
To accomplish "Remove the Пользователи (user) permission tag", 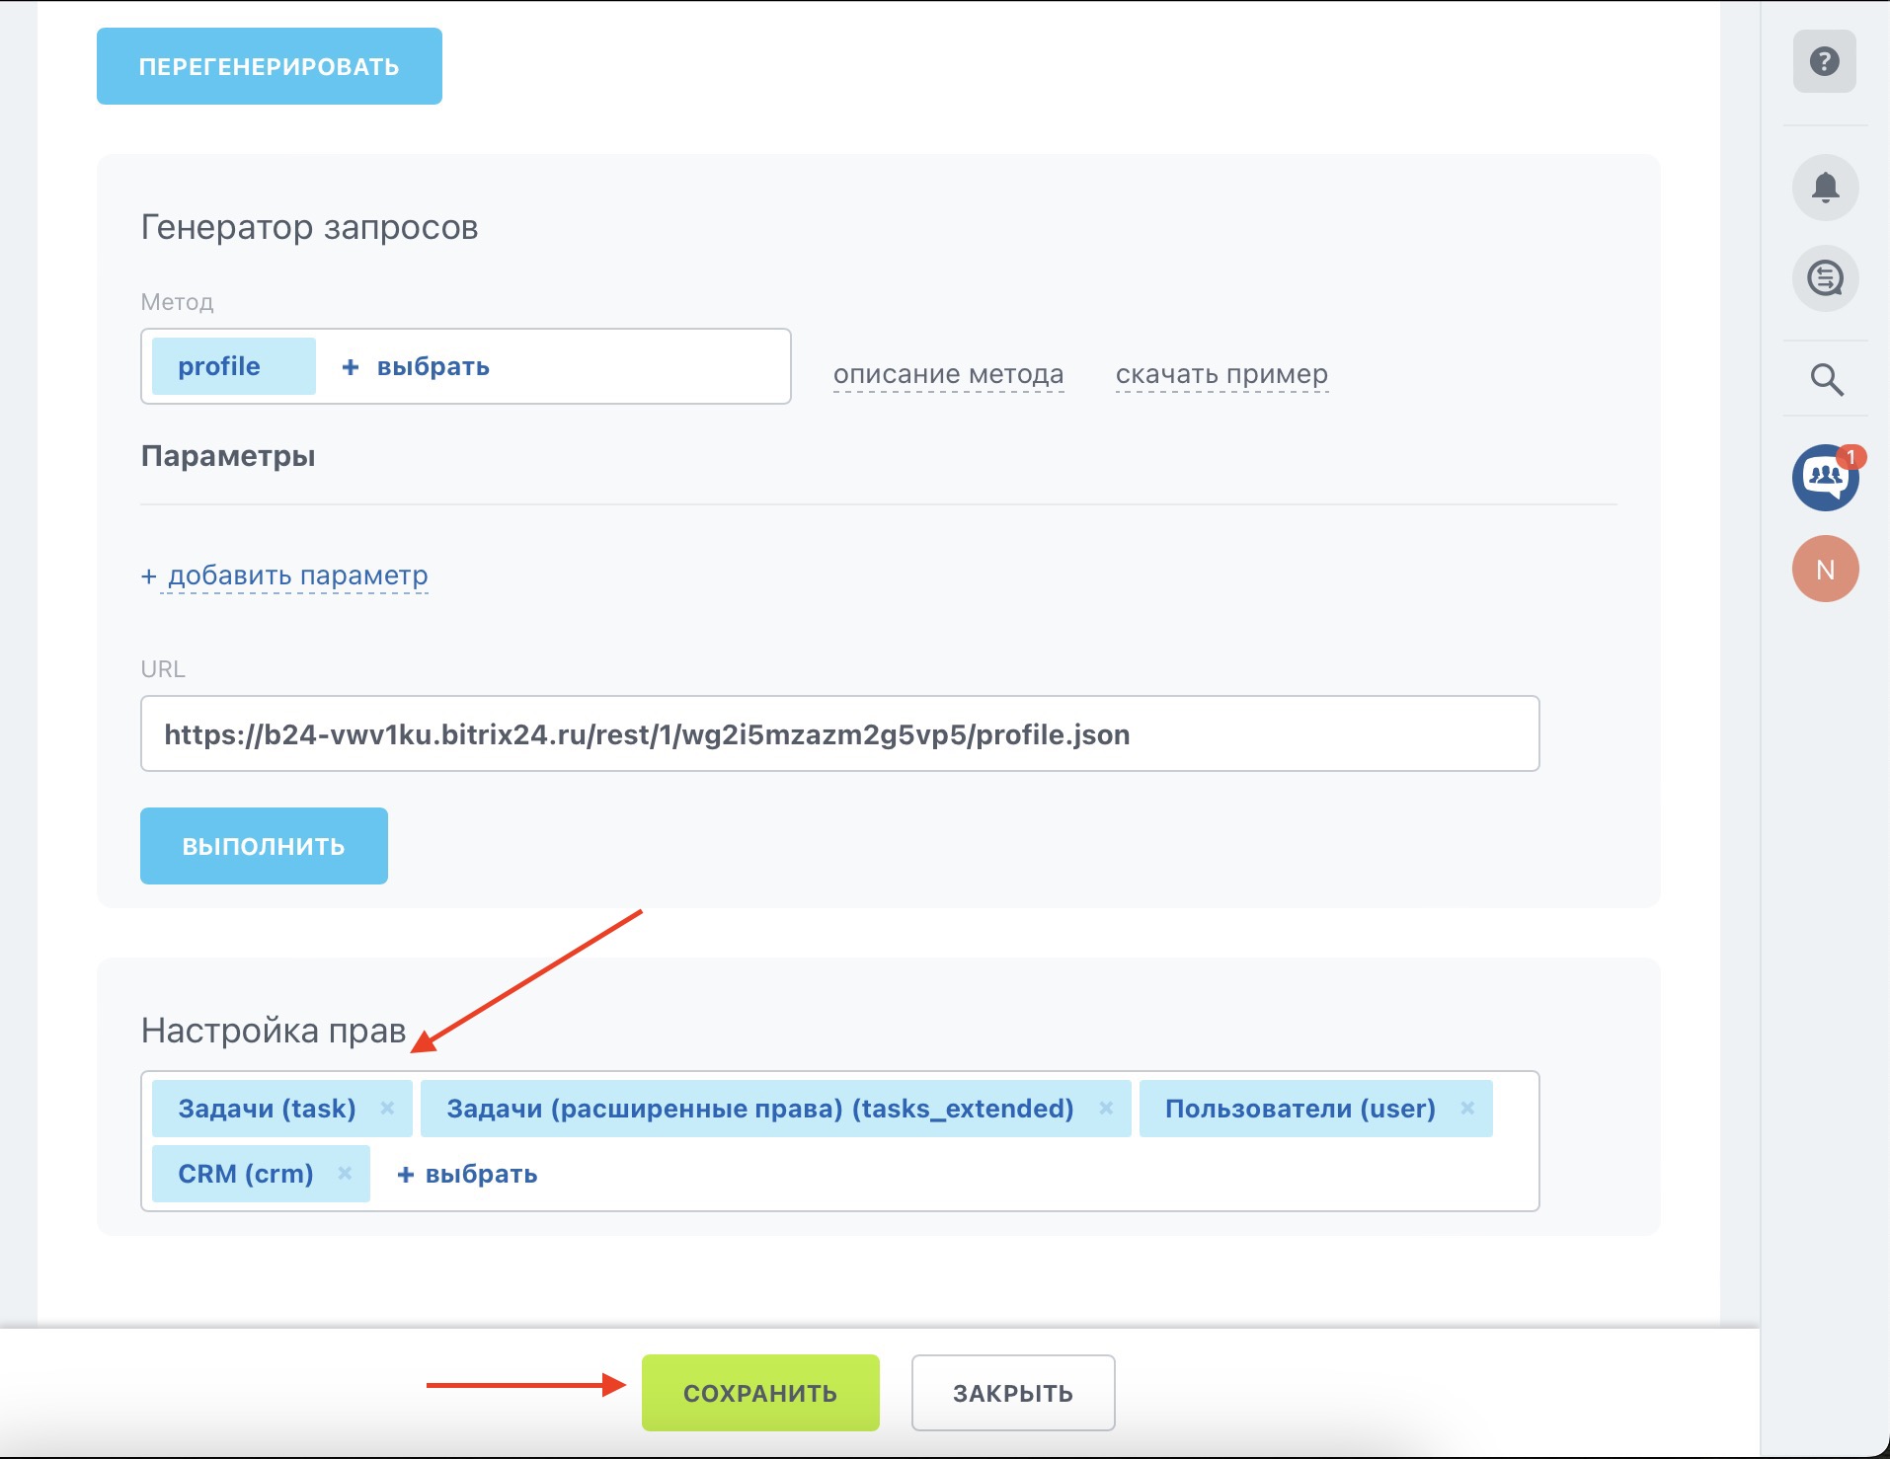I will 1467,1108.
